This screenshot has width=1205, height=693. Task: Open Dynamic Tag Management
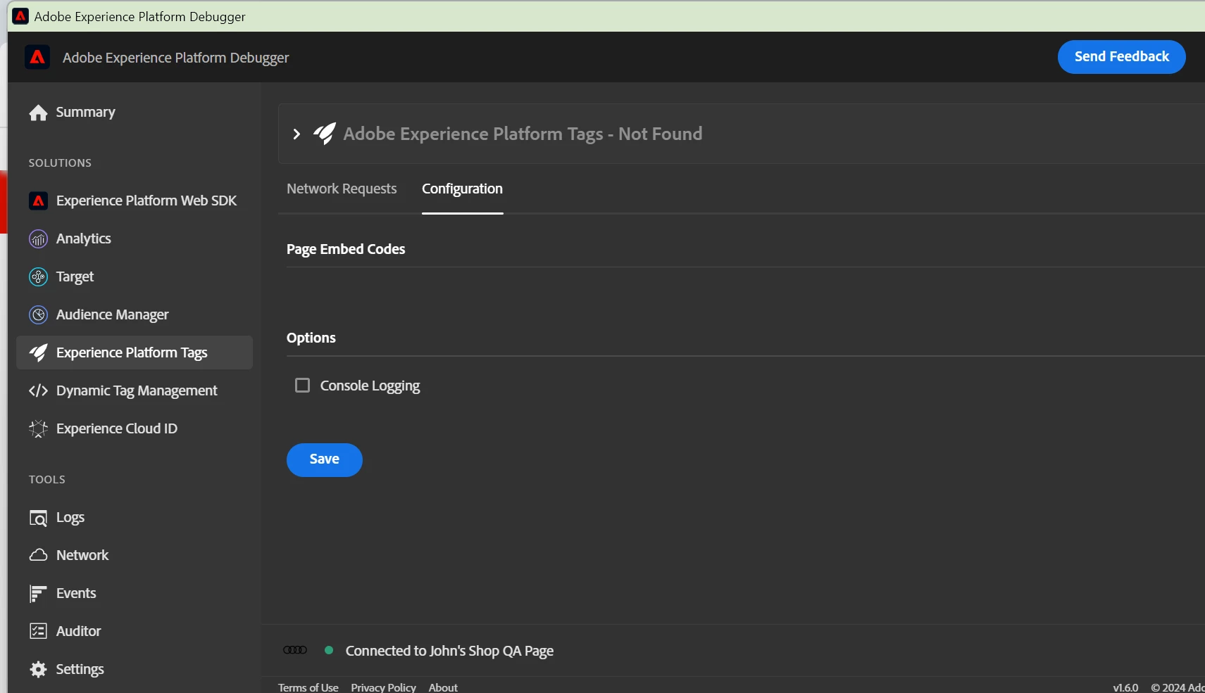pyautogui.click(x=134, y=390)
